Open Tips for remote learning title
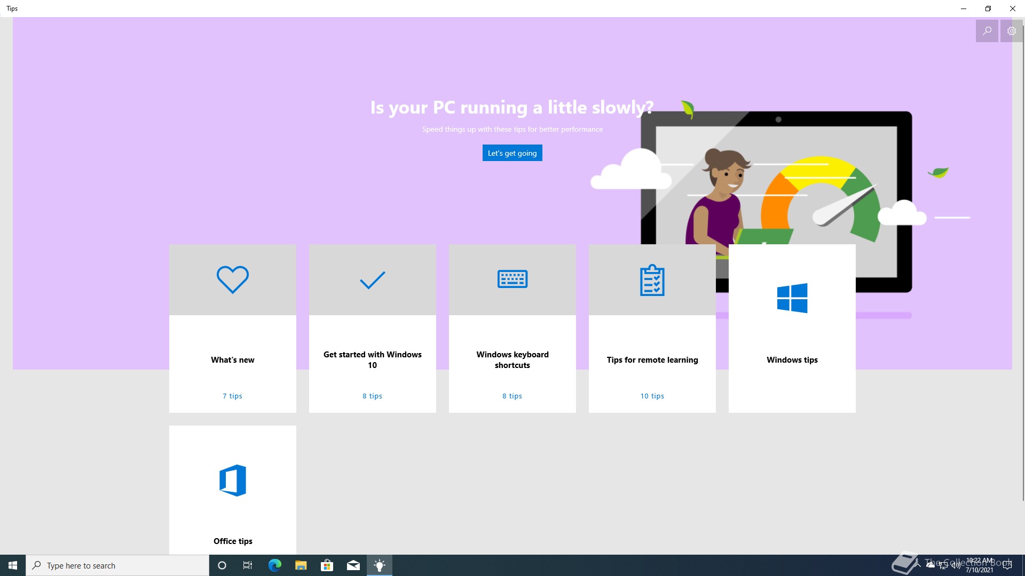 (x=652, y=360)
